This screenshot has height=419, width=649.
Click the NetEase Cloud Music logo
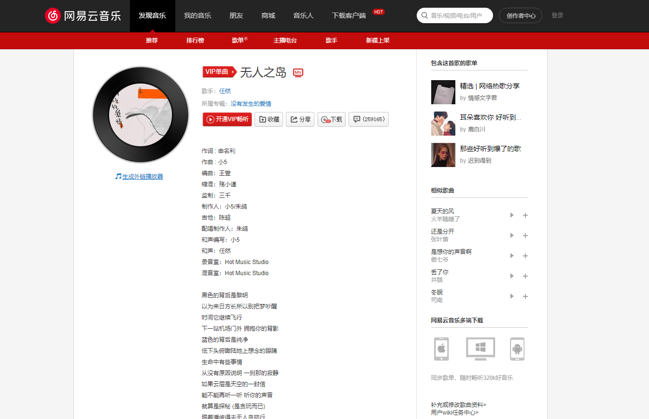(x=83, y=15)
